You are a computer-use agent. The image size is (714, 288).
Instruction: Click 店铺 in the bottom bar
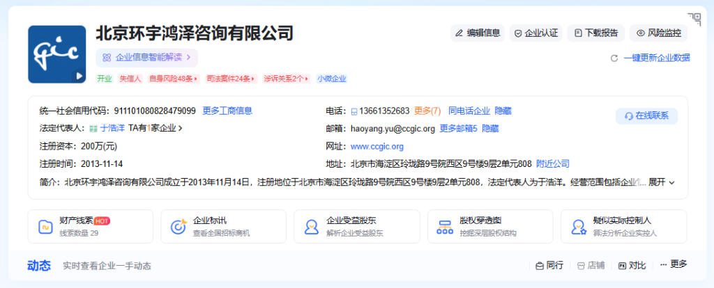pyautogui.click(x=591, y=266)
